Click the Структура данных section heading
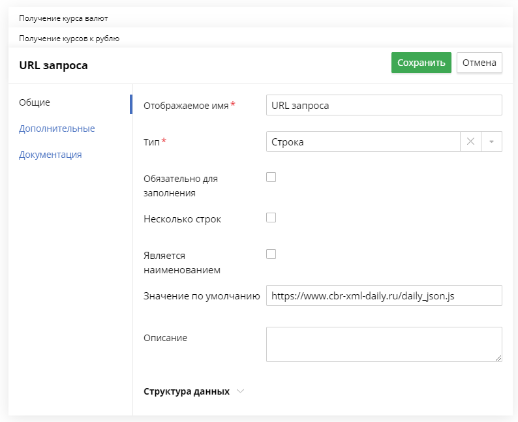 (x=187, y=391)
